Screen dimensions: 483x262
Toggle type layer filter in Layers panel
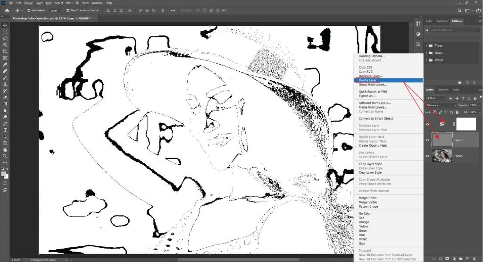click(463, 98)
